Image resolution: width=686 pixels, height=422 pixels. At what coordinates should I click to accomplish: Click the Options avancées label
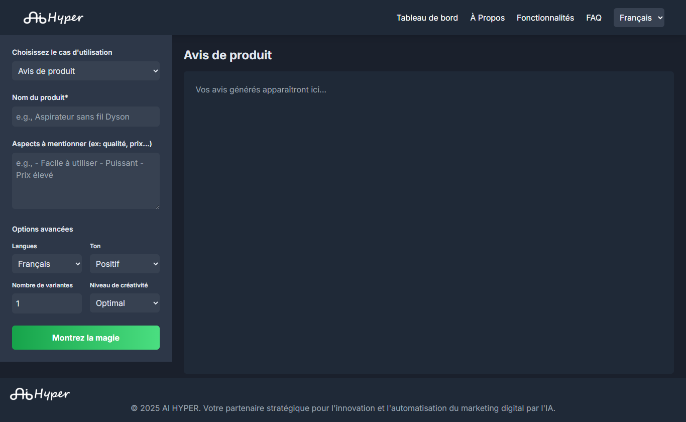(x=43, y=229)
